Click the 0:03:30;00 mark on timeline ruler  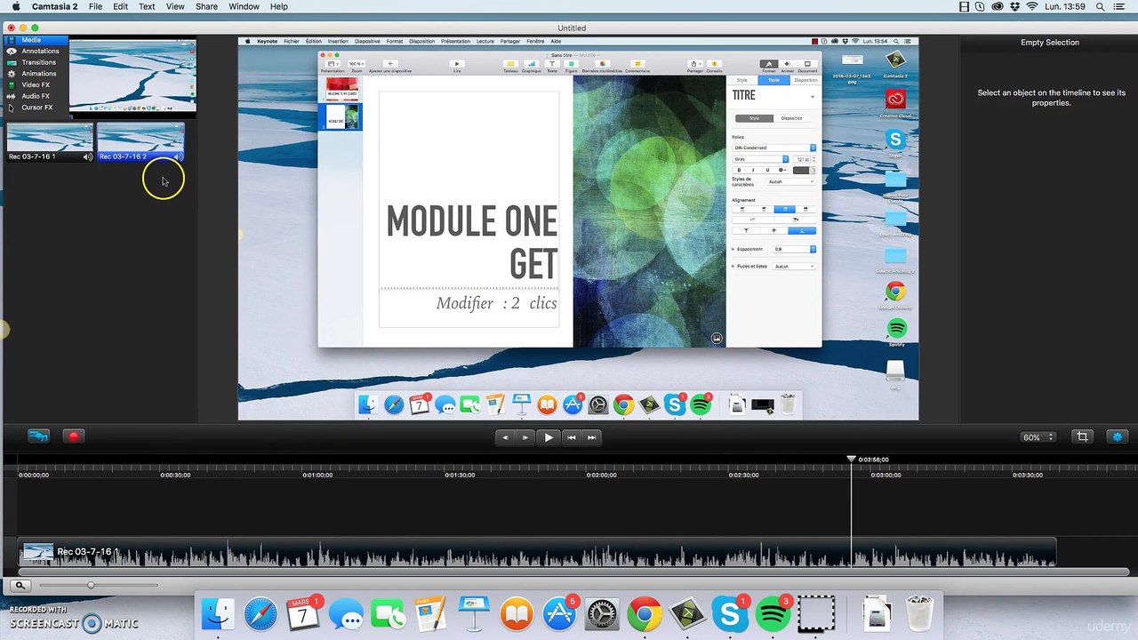(x=1028, y=475)
